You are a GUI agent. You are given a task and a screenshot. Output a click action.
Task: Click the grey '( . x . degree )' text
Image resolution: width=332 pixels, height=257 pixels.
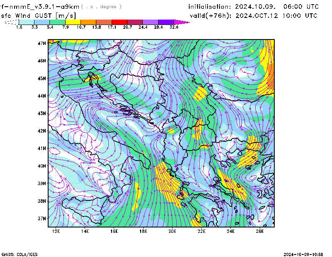[101, 7]
